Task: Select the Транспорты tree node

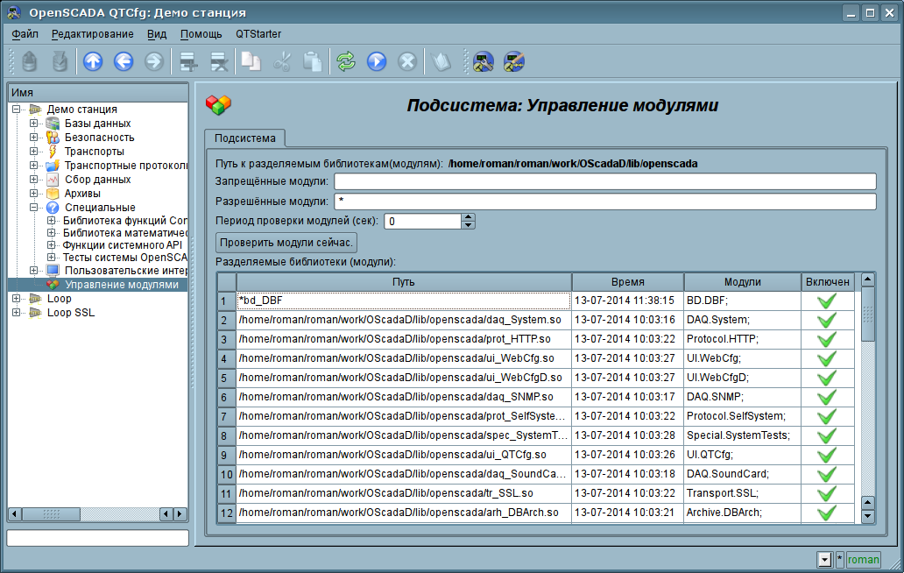Action: click(94, 151)
